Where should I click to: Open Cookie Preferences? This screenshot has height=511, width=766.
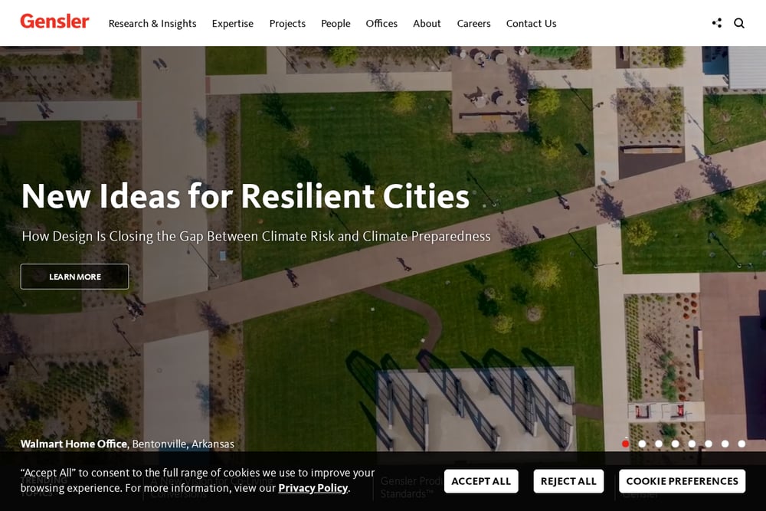coord(682,481)
